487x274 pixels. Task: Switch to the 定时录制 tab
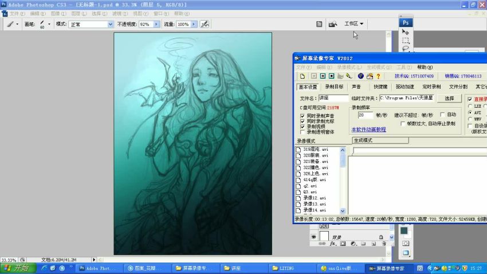[432, 87]
